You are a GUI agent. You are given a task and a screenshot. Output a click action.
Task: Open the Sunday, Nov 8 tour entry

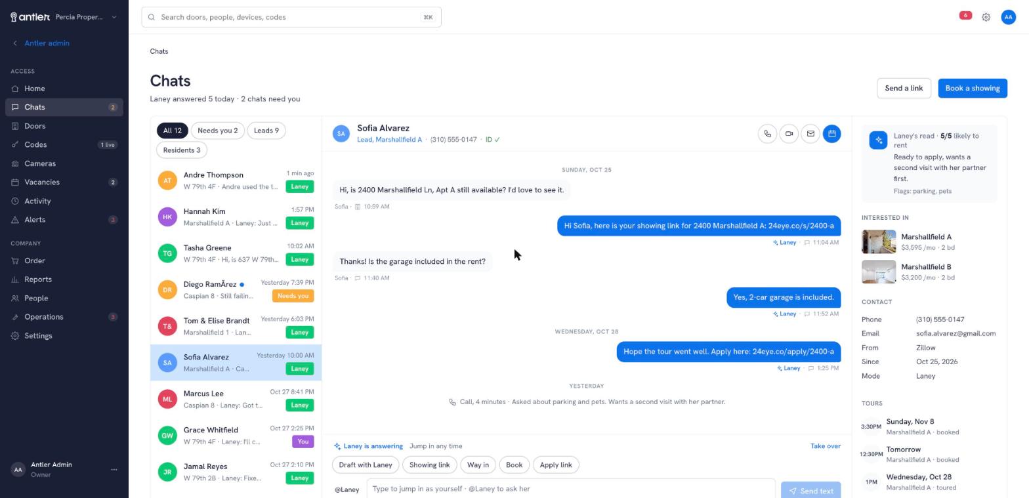929,426
